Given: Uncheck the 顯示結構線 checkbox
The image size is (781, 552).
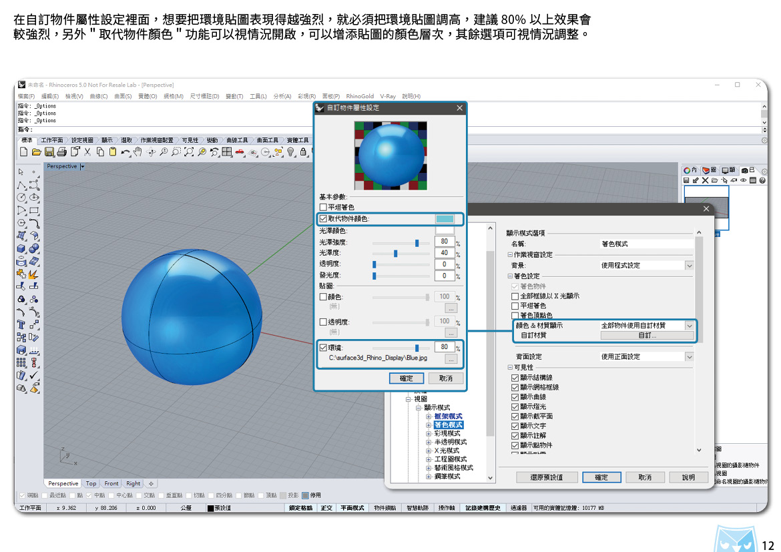Looking at the screenshot, I should pos(515,378).
